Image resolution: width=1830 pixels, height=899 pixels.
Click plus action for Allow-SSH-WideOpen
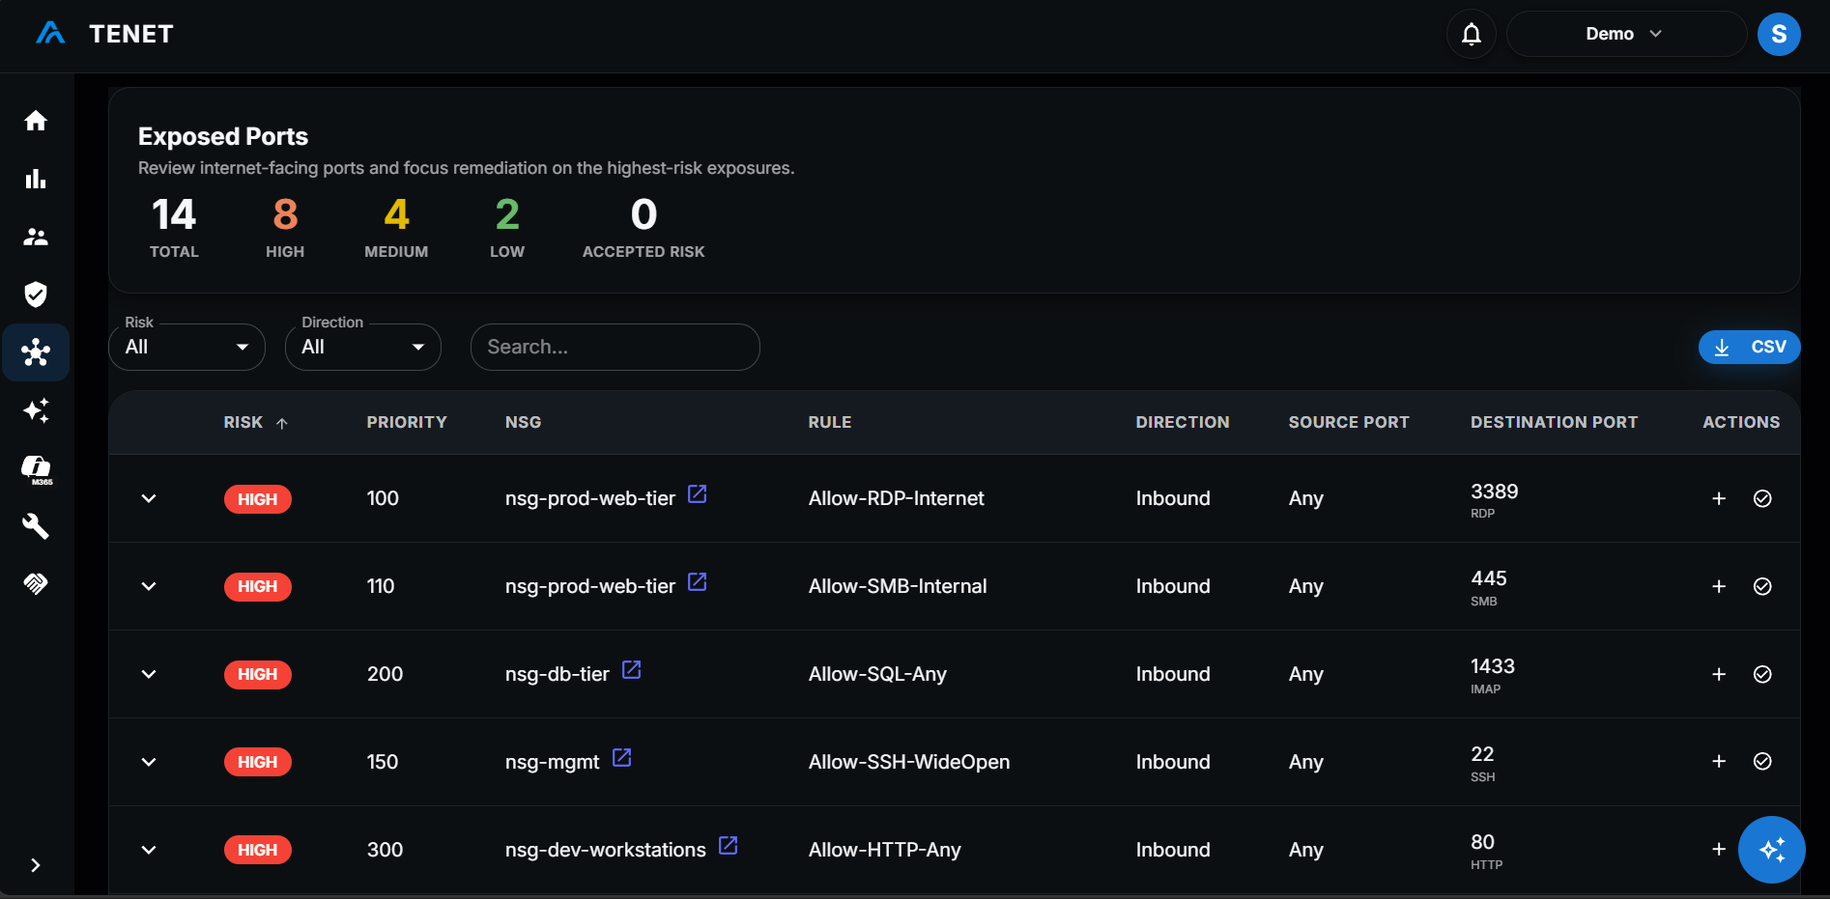coord(1719,762)
